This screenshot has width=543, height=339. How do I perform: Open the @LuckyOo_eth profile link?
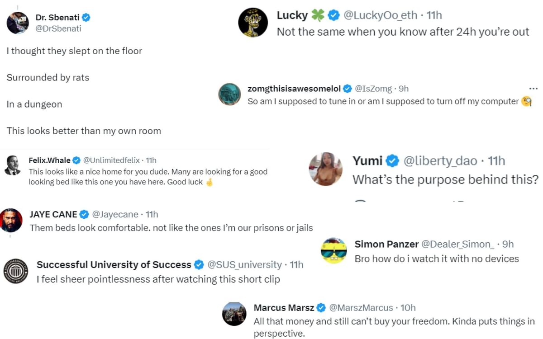[x=380, y=15]
